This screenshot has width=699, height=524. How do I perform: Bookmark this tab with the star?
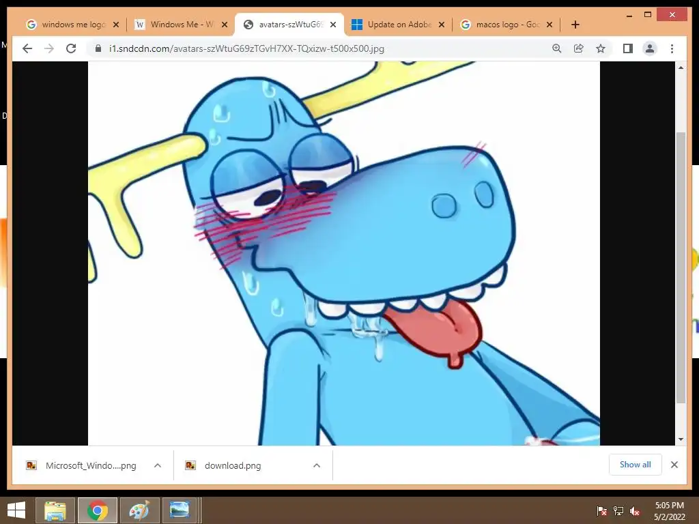[x=601, y=48]
